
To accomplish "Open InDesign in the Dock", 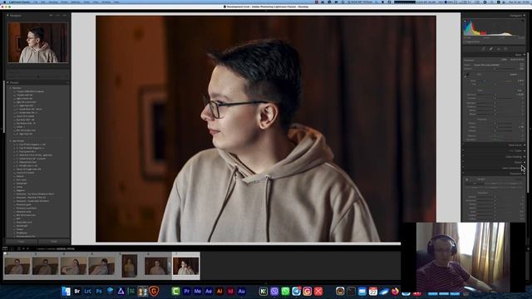I will pyautogui.click(x=230, y=291).
